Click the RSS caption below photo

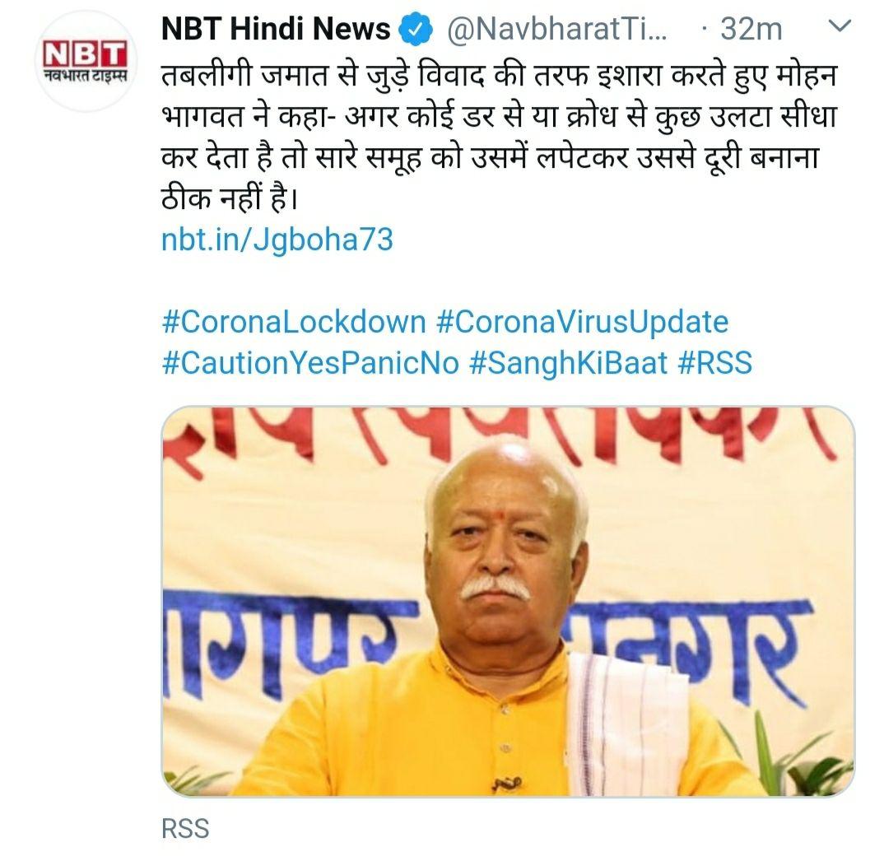click(x=185, y=829)
